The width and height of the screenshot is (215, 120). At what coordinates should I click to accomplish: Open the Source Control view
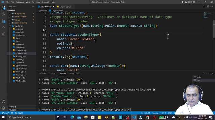click(x=3, y=21)
